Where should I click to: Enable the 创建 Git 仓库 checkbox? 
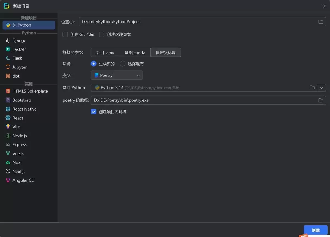click(x=65, y=34)
